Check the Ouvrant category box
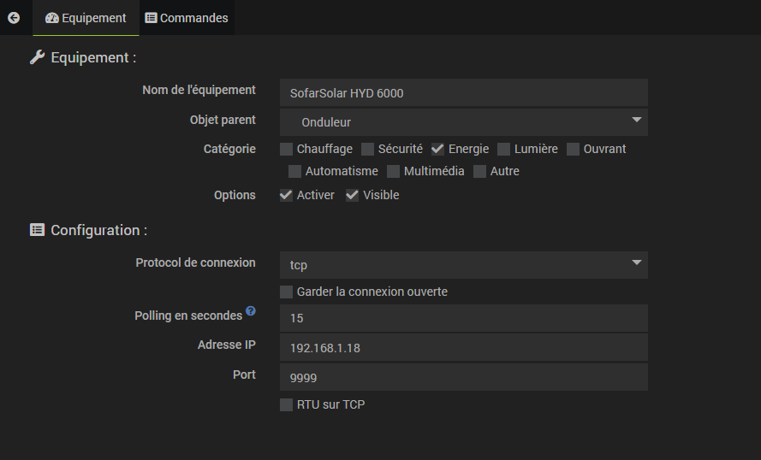This screenshot has height=460, width=761. [x=574, y=150]
